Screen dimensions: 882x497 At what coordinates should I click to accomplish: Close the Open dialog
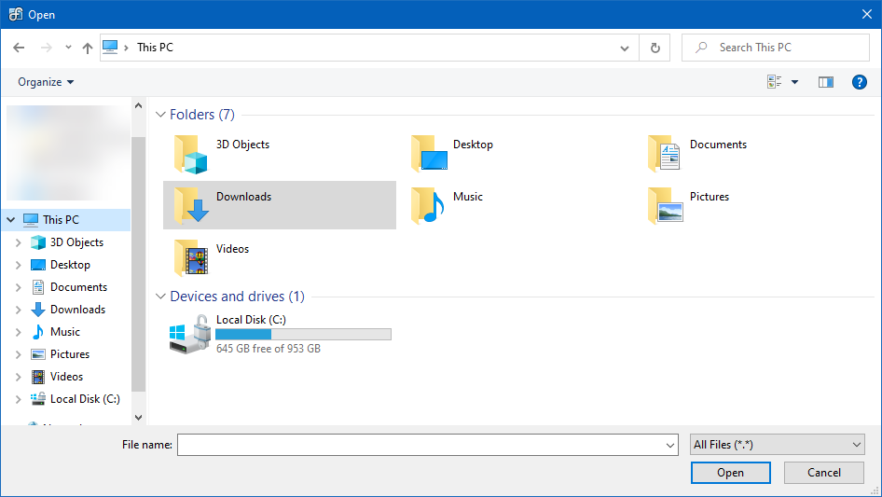tap(867, 14)
